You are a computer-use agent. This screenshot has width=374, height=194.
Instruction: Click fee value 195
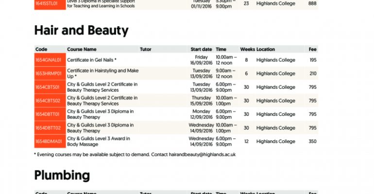(313, 60)
